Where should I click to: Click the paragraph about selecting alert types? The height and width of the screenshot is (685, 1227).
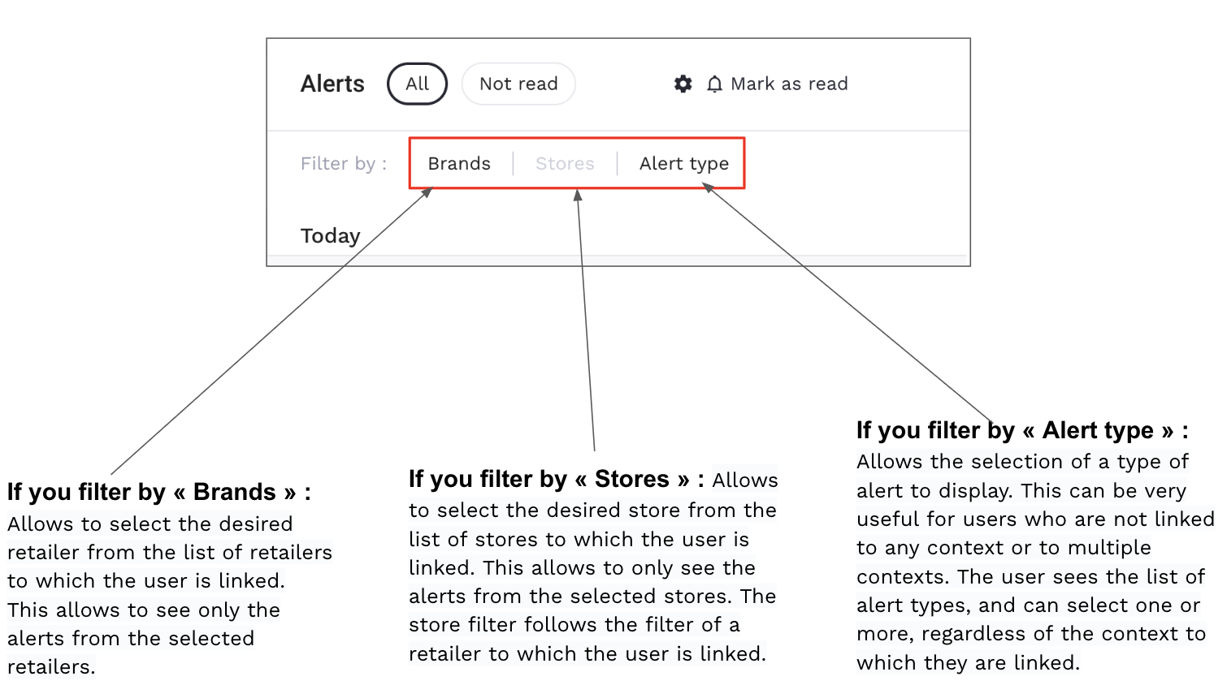pyautogui.click(x=1034, y=562)
